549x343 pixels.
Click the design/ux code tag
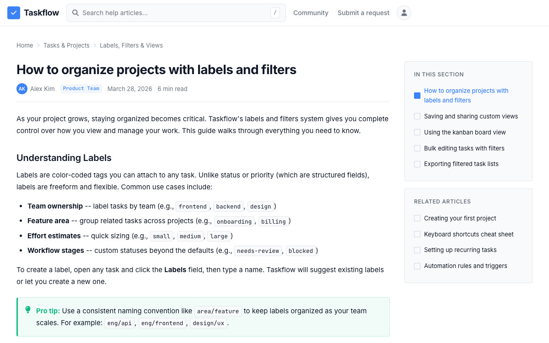coord(208,323)
